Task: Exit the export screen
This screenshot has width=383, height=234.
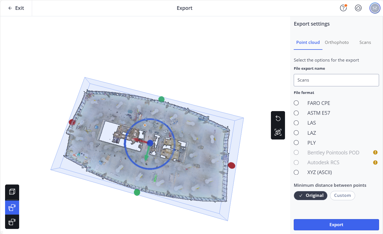Action: point(16,8)
